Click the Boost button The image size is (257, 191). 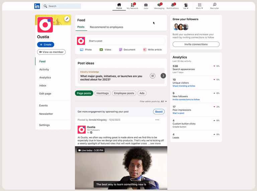(159, 112)
